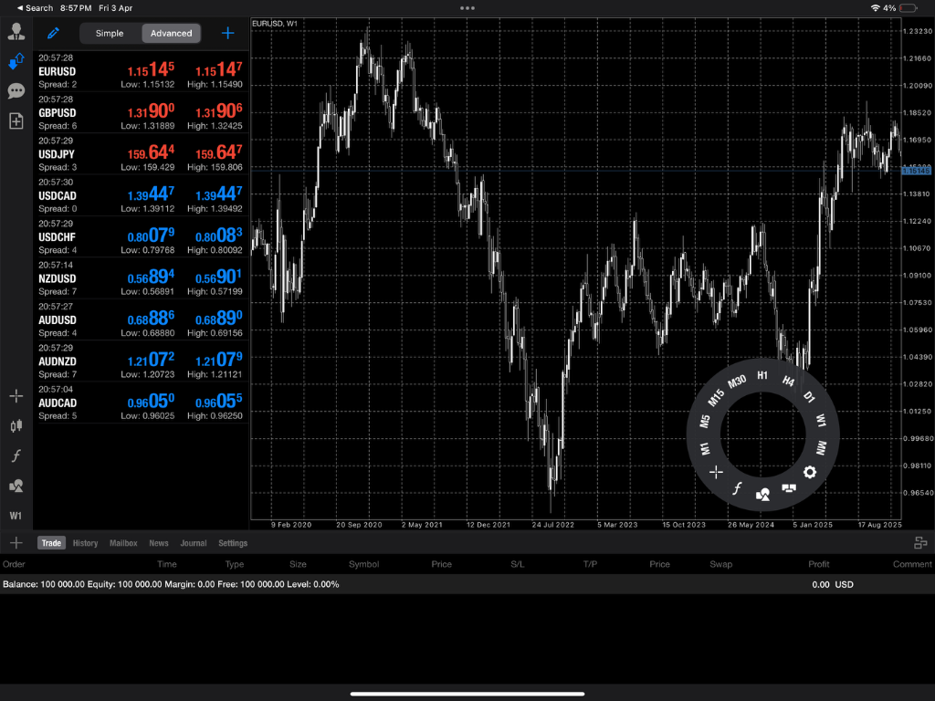Open the objects shapes icon in sidebar
Screen dimensions: 935x701
[x=16, y=486]
